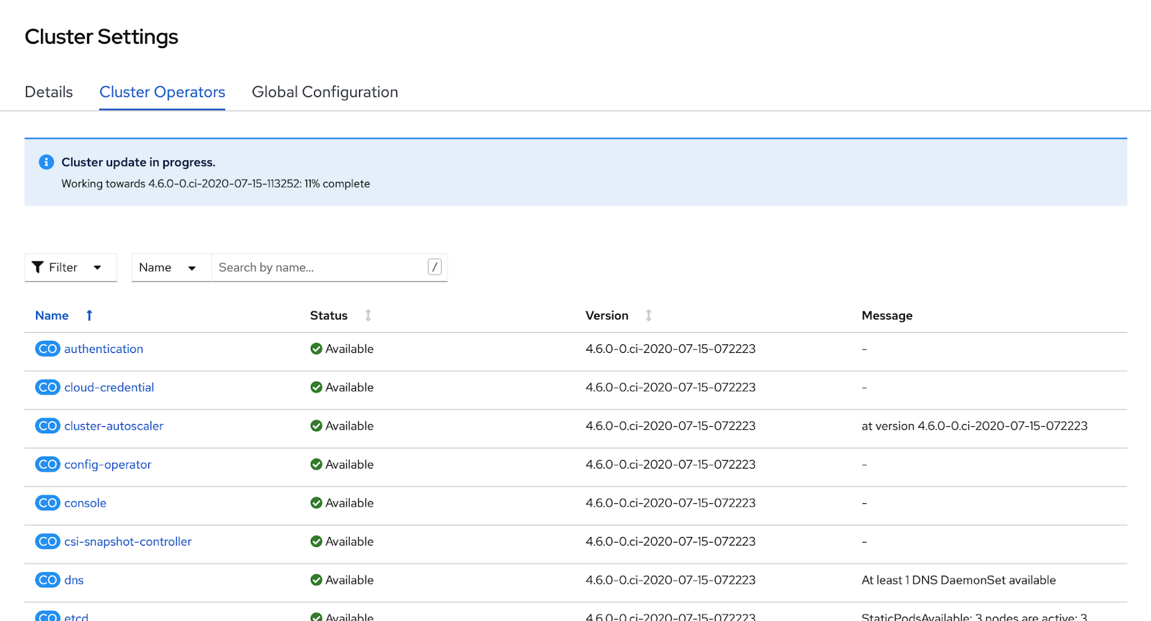Image resolution: width=1151 pixels, height=621 pixels.
Task: Click green check icon in csi-snapshot-controller row
Action: tap(317, 542)
